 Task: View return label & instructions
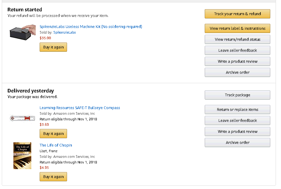pyautogui.click(x=237, y=28)
